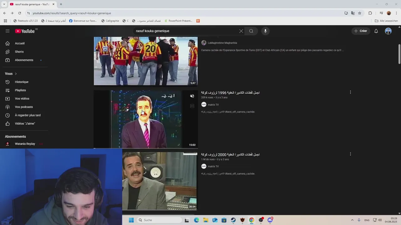Open the YouTube account avatar menu
Image resolution: width=401 pixels, height=225 pixels.
pyautogui.click(x=388, y=31)
